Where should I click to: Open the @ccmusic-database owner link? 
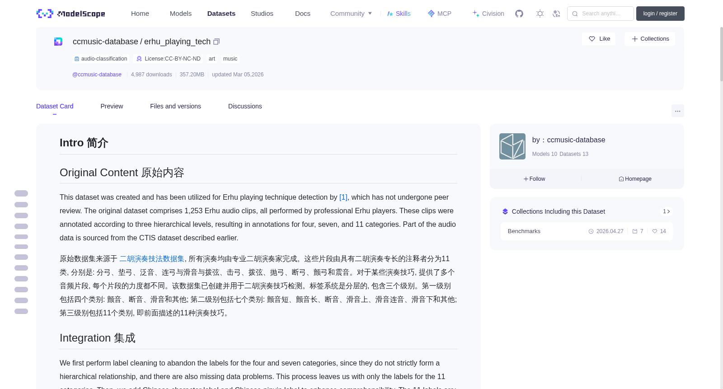pyautogui.click(x=97, y=75)
